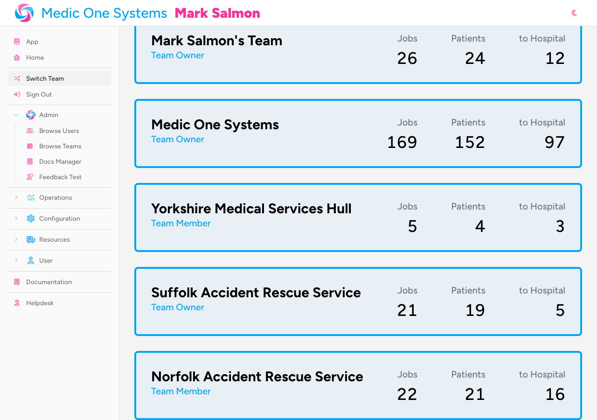The width and height of the screenshot is (597, 420).
Task: Click the Browse Users icon
Action: pyautogui.click(x=30, y=131)
